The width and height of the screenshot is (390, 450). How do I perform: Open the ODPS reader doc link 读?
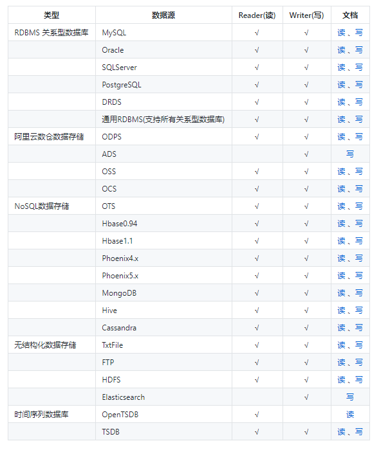tap(341, 137)
